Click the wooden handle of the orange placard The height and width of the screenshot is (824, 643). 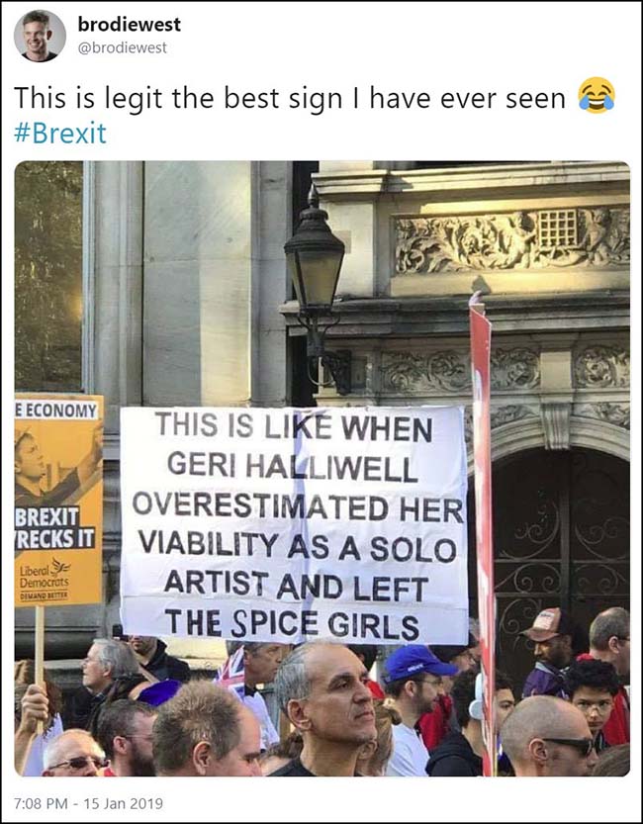pyautogui.click(x=40, y=668)
